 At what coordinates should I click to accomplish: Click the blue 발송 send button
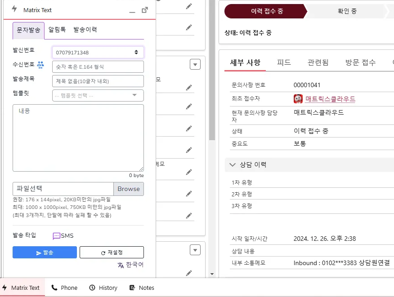click(x=45, y=253)
